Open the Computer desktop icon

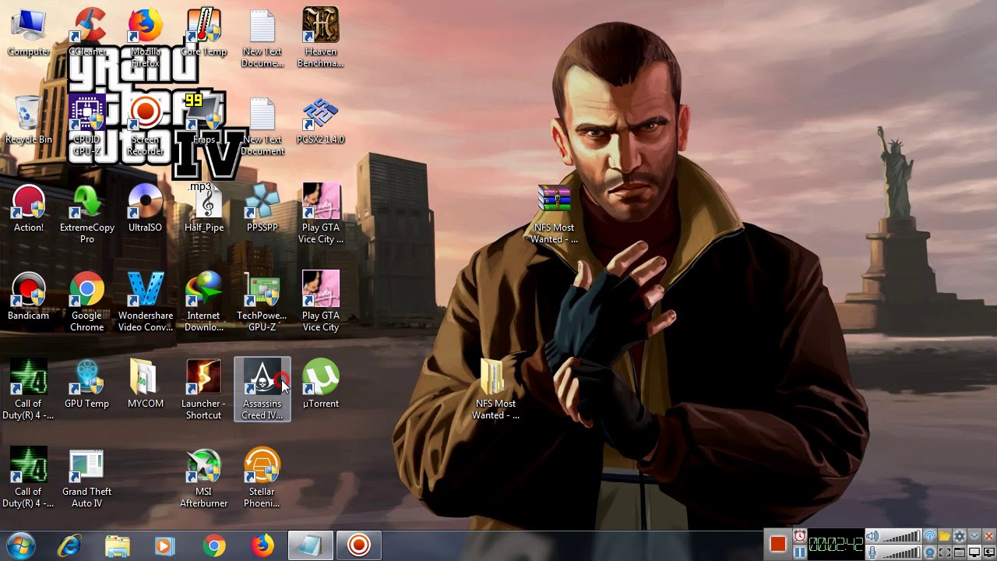click(x=29, y=33)
